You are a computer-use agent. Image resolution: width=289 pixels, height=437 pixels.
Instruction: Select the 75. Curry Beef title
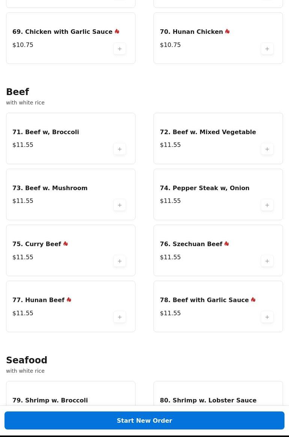point(37,244)
